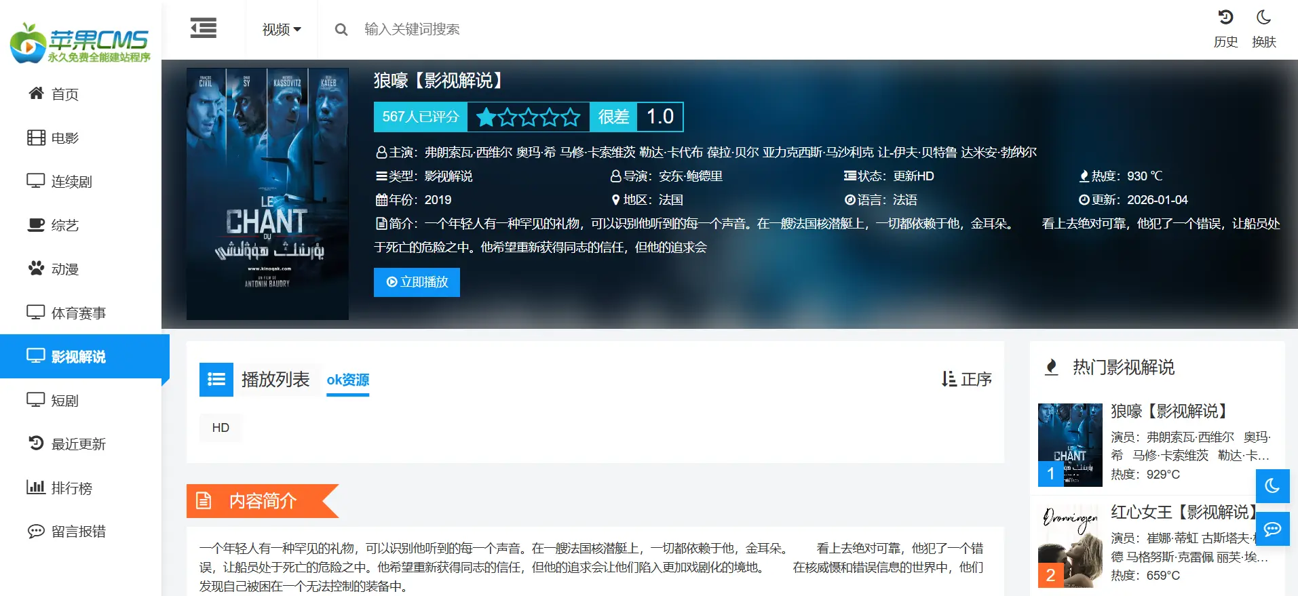Click the 综艺 cup icon
Image resolution: width=1298 pixels, height=596 pixels.
[x=36, y=225]
